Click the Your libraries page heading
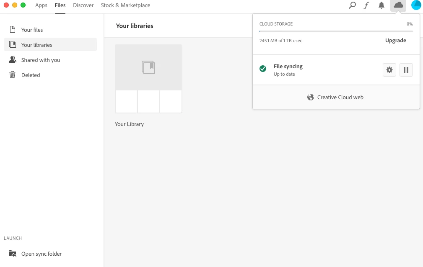The width and height of the screenshot is (423, 267). tap(135, 26)
